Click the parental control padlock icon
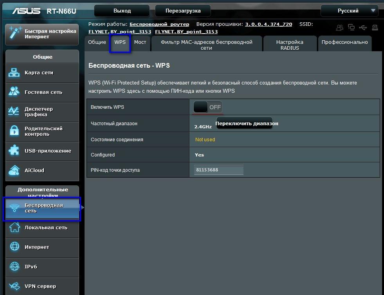The width and height of the screenshot is (384, 295). click(x=14, y=131)
